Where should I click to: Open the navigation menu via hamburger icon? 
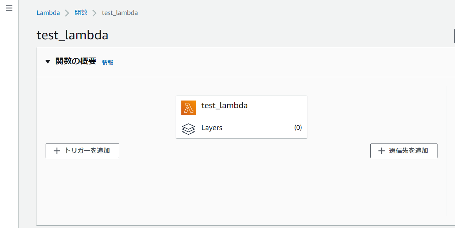tap(9, 7)
